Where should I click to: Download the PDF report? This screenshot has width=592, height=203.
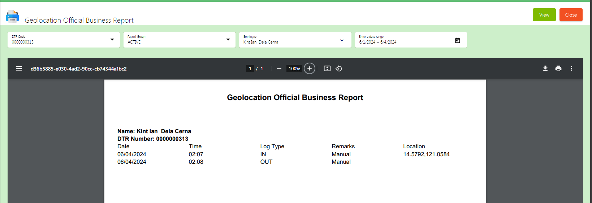click(545, 68)
